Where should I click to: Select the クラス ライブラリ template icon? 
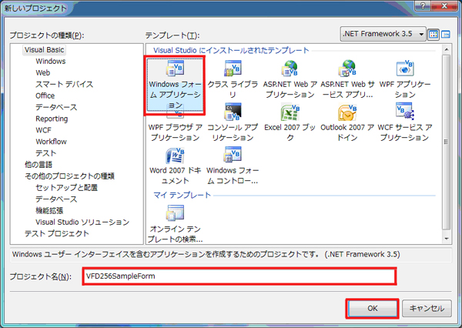(x=233, y=69)
